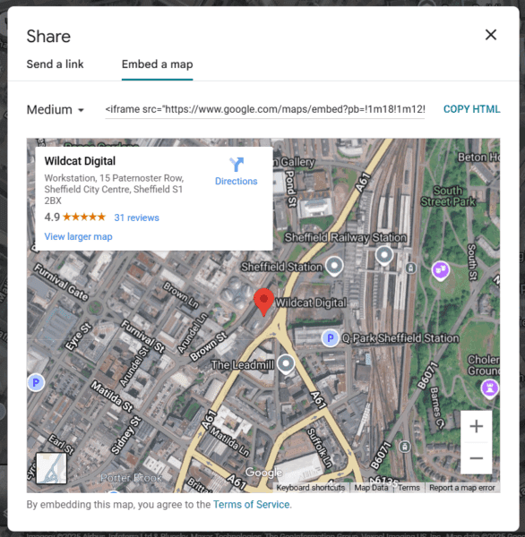Select the Q-Park Sheffield Station parking icon
Screen dimensions: 525x537
(331, 338)
